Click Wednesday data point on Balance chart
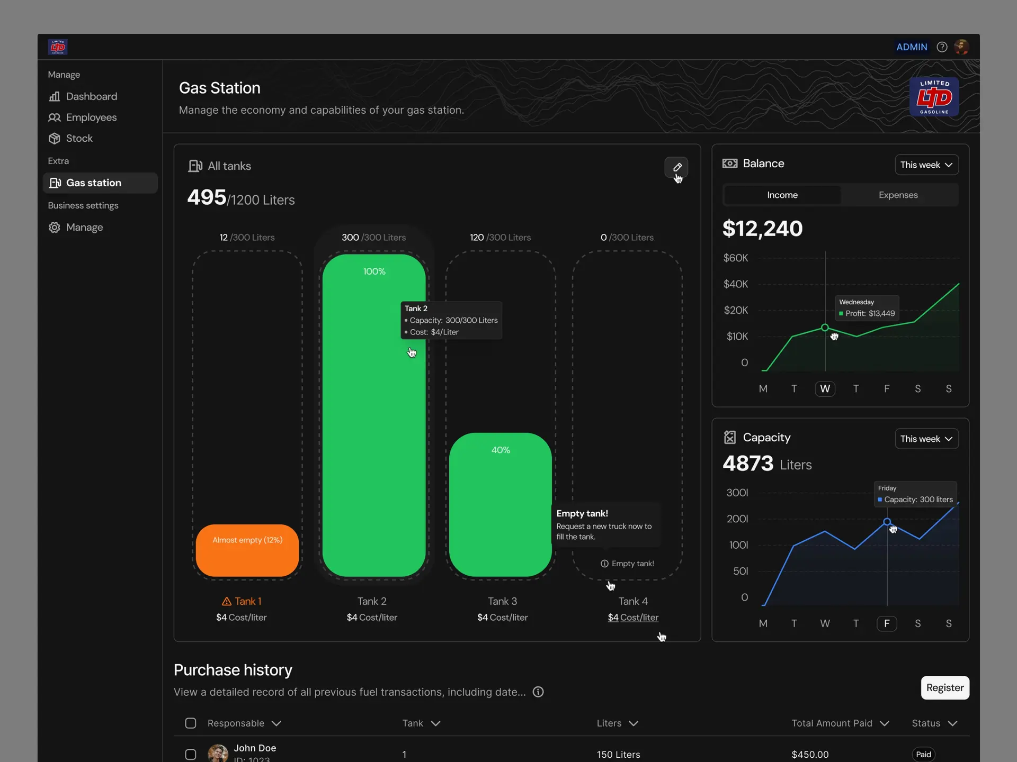This screenshot has width=1017, height=762. (x=825, y=328)
